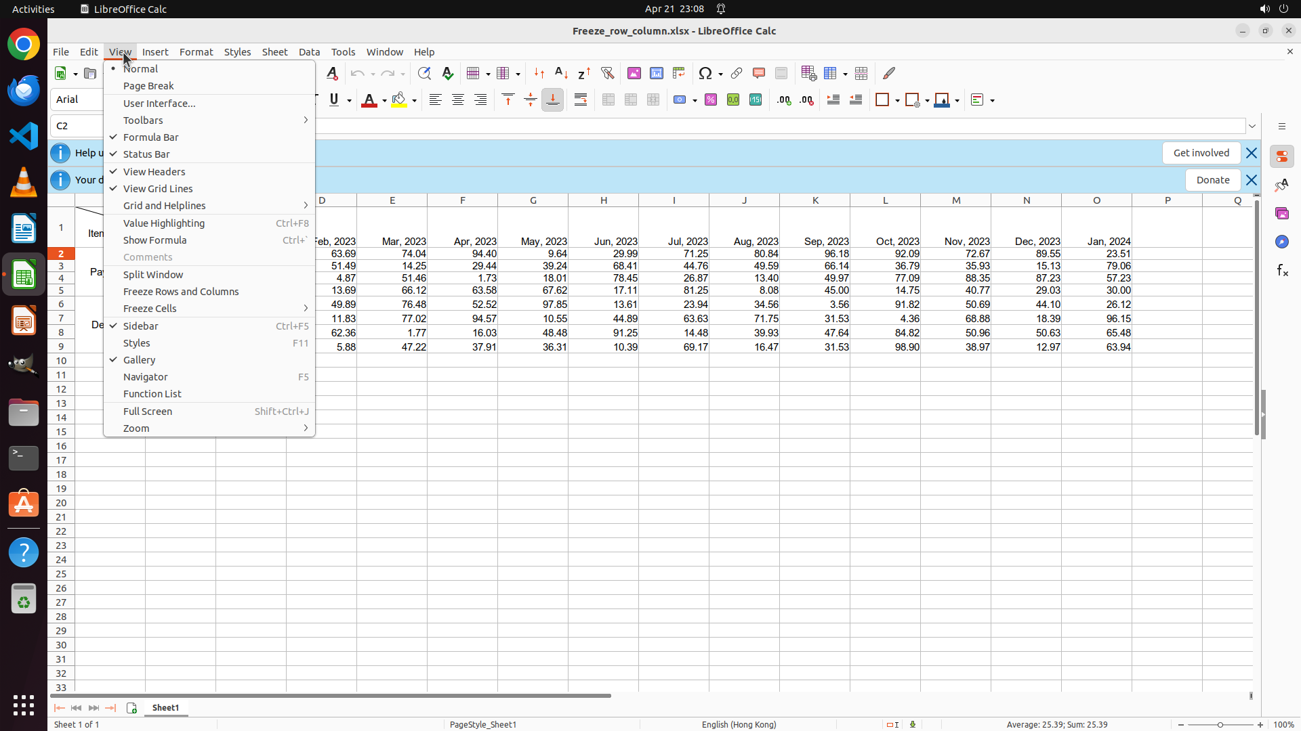Toggle View Grid Lines off

(157, 189)
